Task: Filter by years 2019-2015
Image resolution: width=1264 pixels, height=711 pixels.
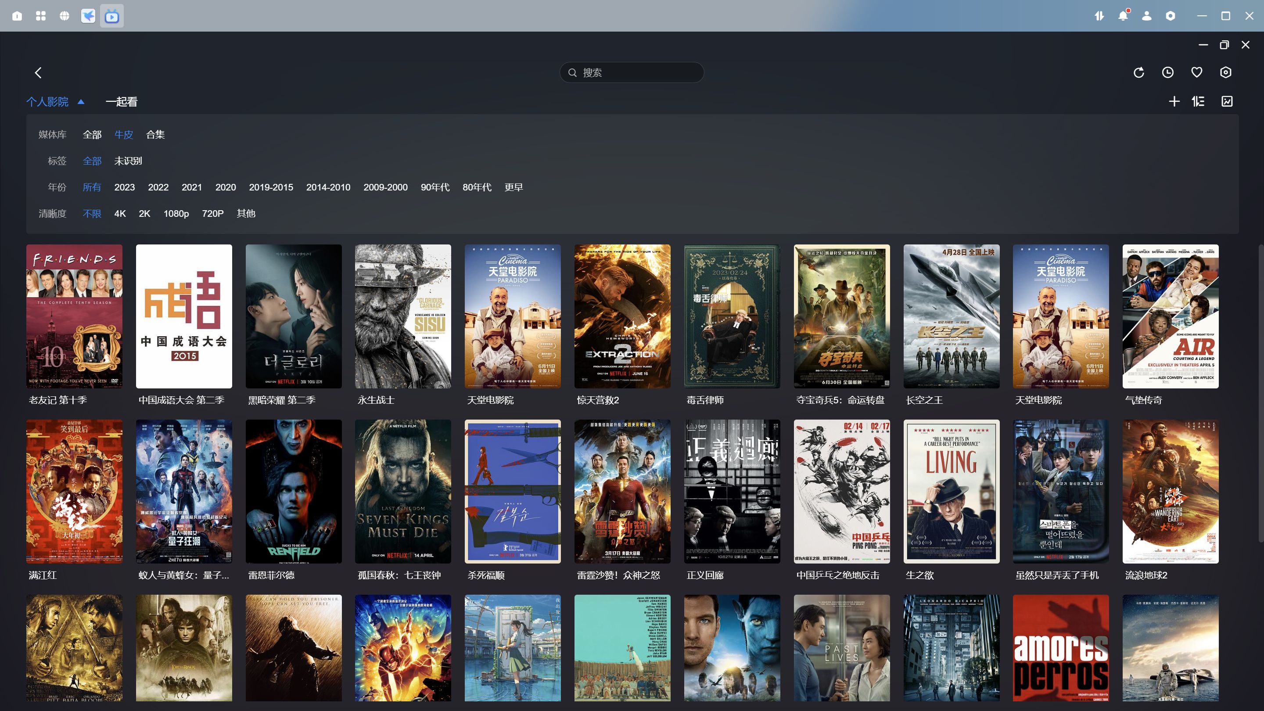Action: coord(271,187)
